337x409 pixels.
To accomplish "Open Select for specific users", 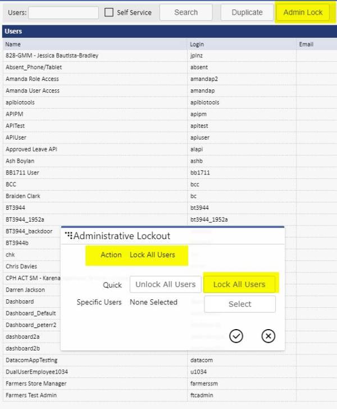I will click(240, 304).
